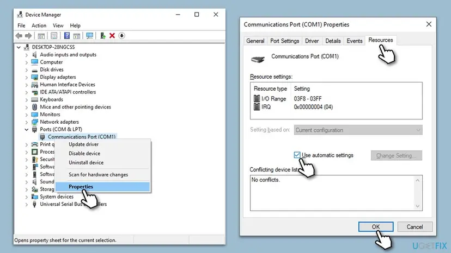Select the I/O Range 03F8 - 03FF value
The width and height of the screenshot is (451, 253).
[x=308, y=99]
